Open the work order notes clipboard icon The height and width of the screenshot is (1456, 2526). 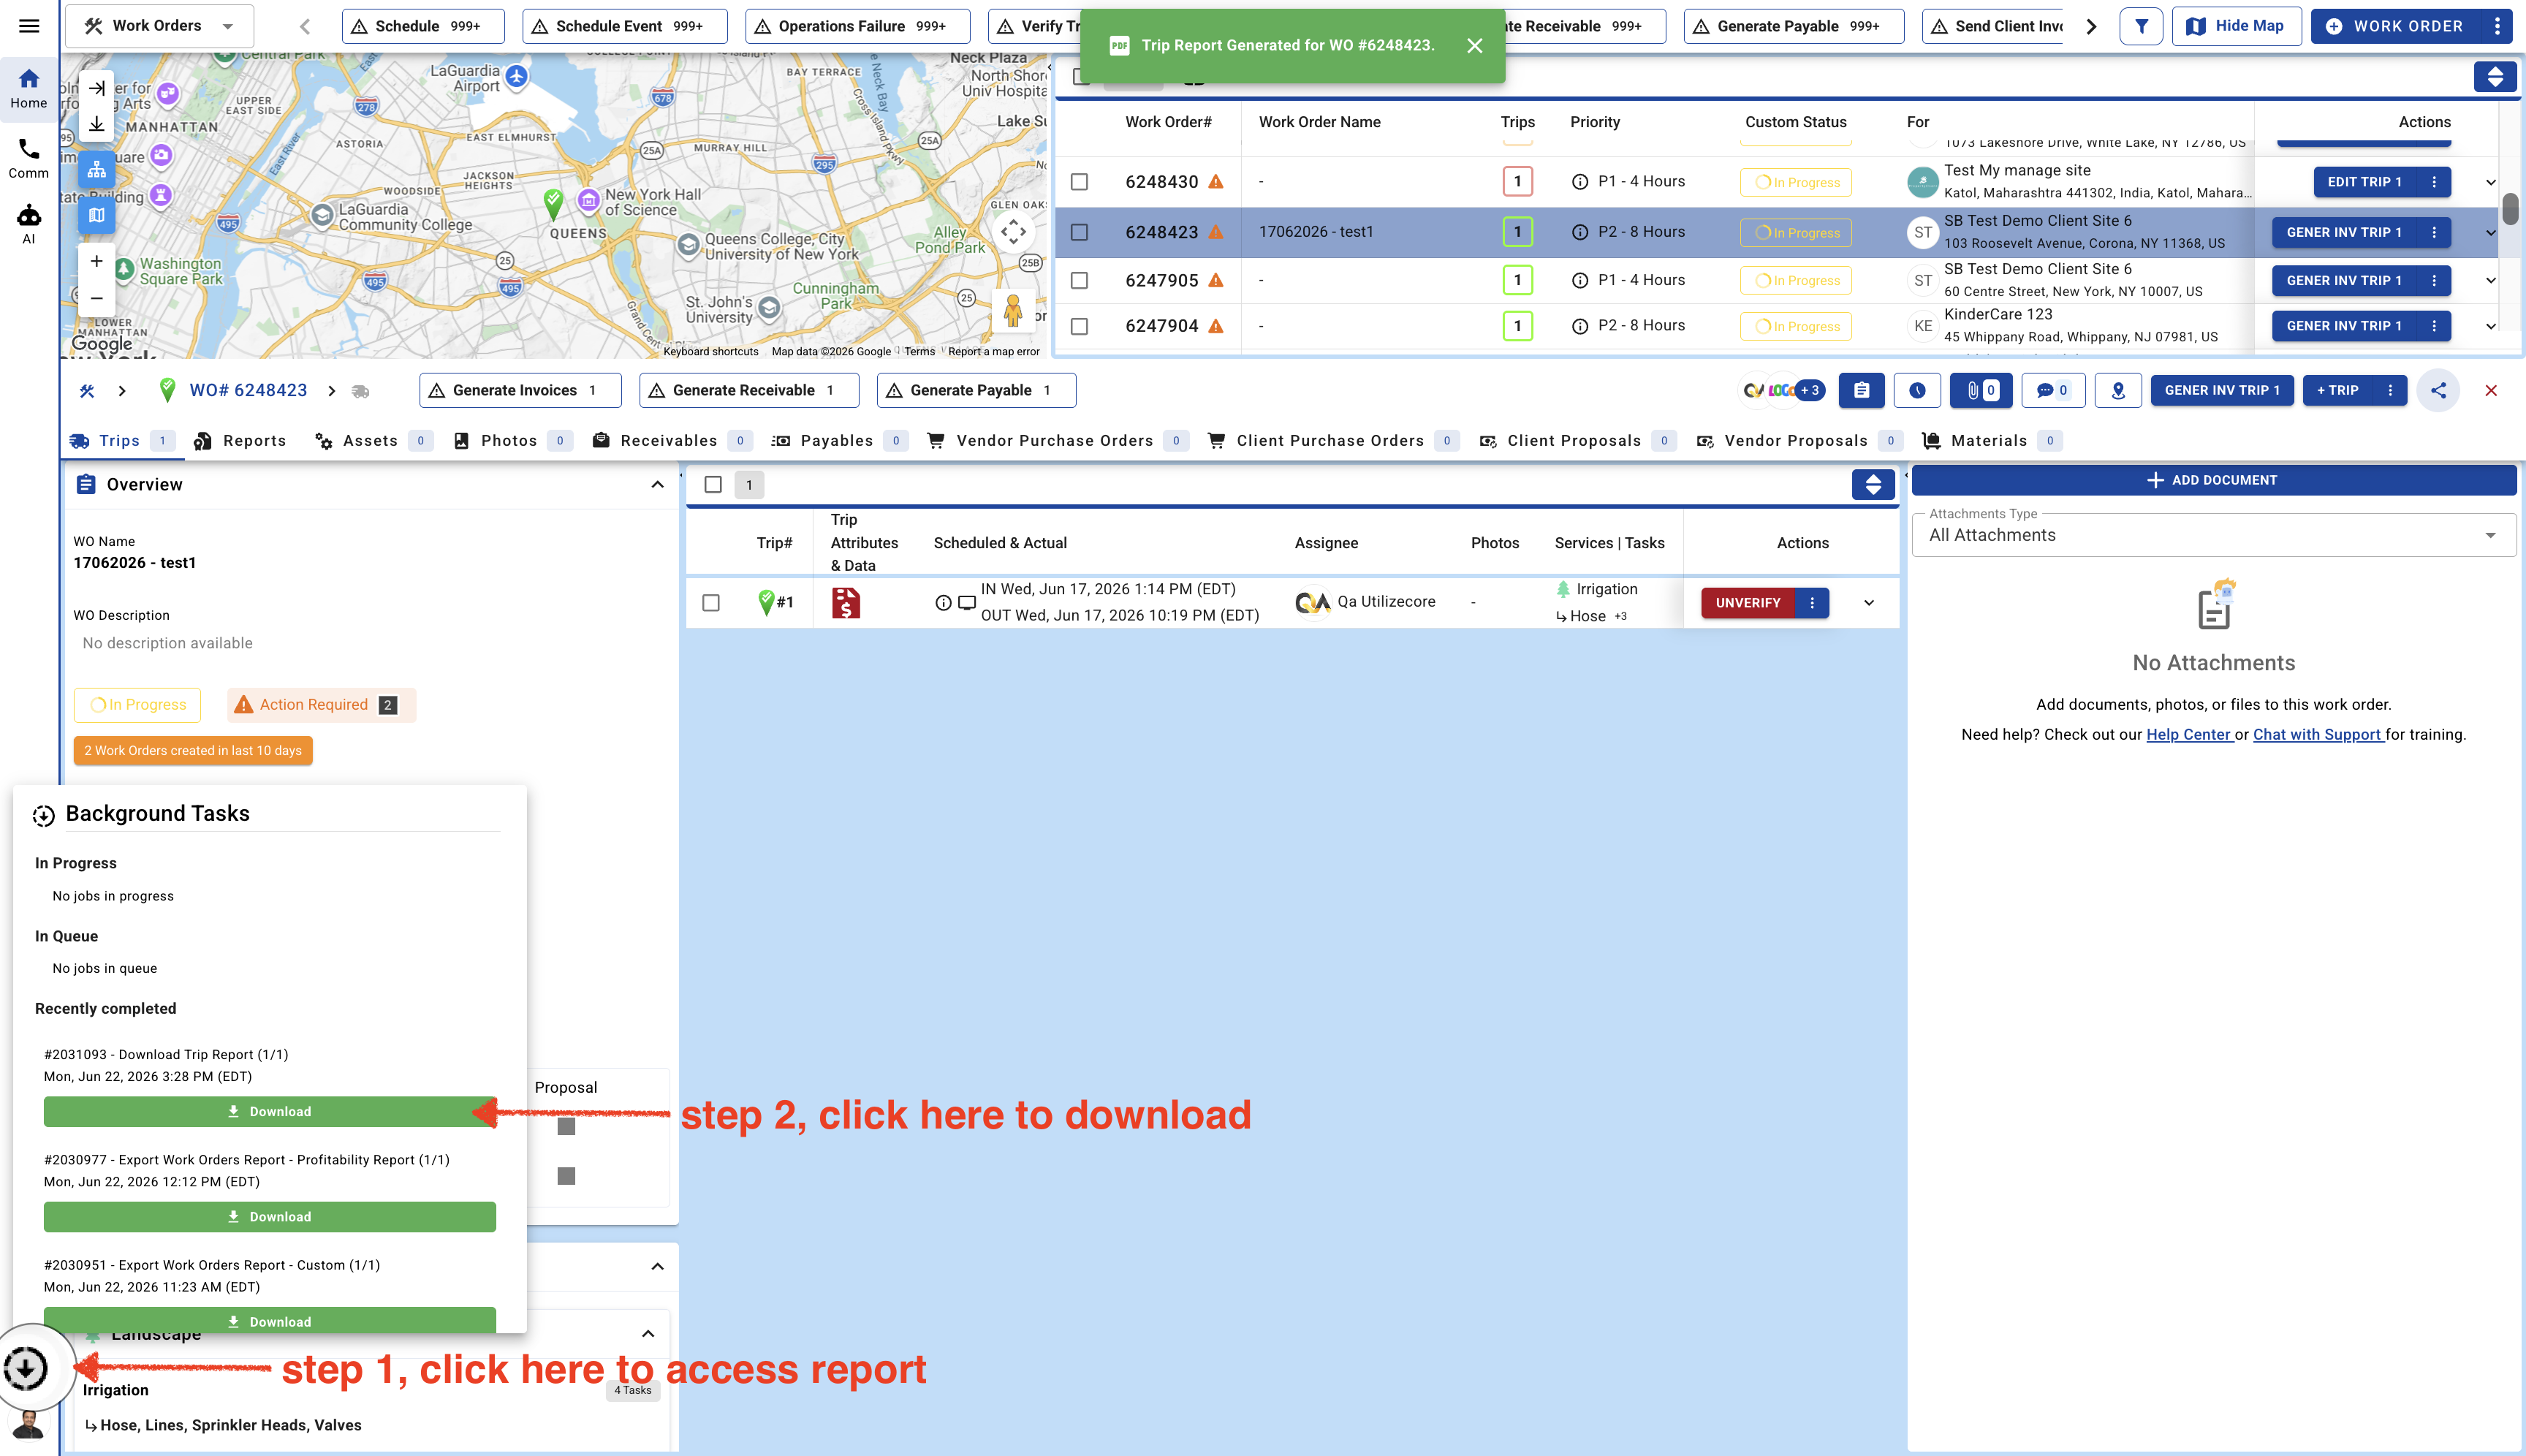[x=1861, y=390]
